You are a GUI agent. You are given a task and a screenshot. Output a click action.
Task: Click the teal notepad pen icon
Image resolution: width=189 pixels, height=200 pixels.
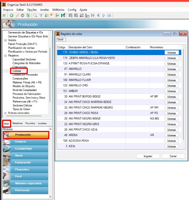[x=63, y=15]
